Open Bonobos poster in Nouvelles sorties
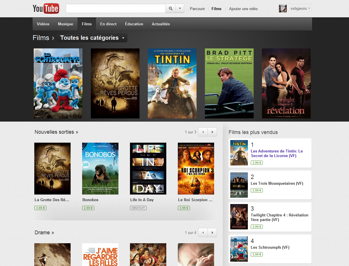This screenshot has width=349, height=266. [x=100, y=169]
